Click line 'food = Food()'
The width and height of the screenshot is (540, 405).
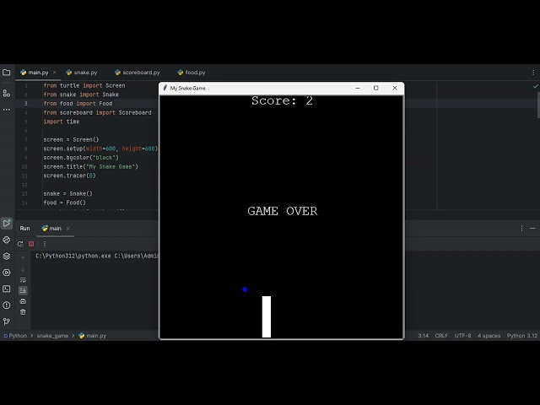point(65,202)
